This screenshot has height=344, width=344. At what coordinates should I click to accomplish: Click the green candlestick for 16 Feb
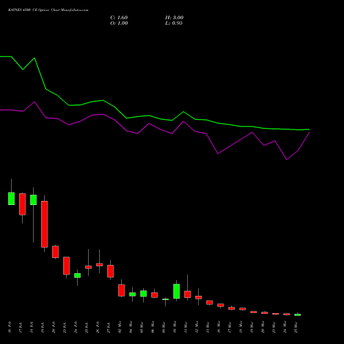tap(12, 198)
